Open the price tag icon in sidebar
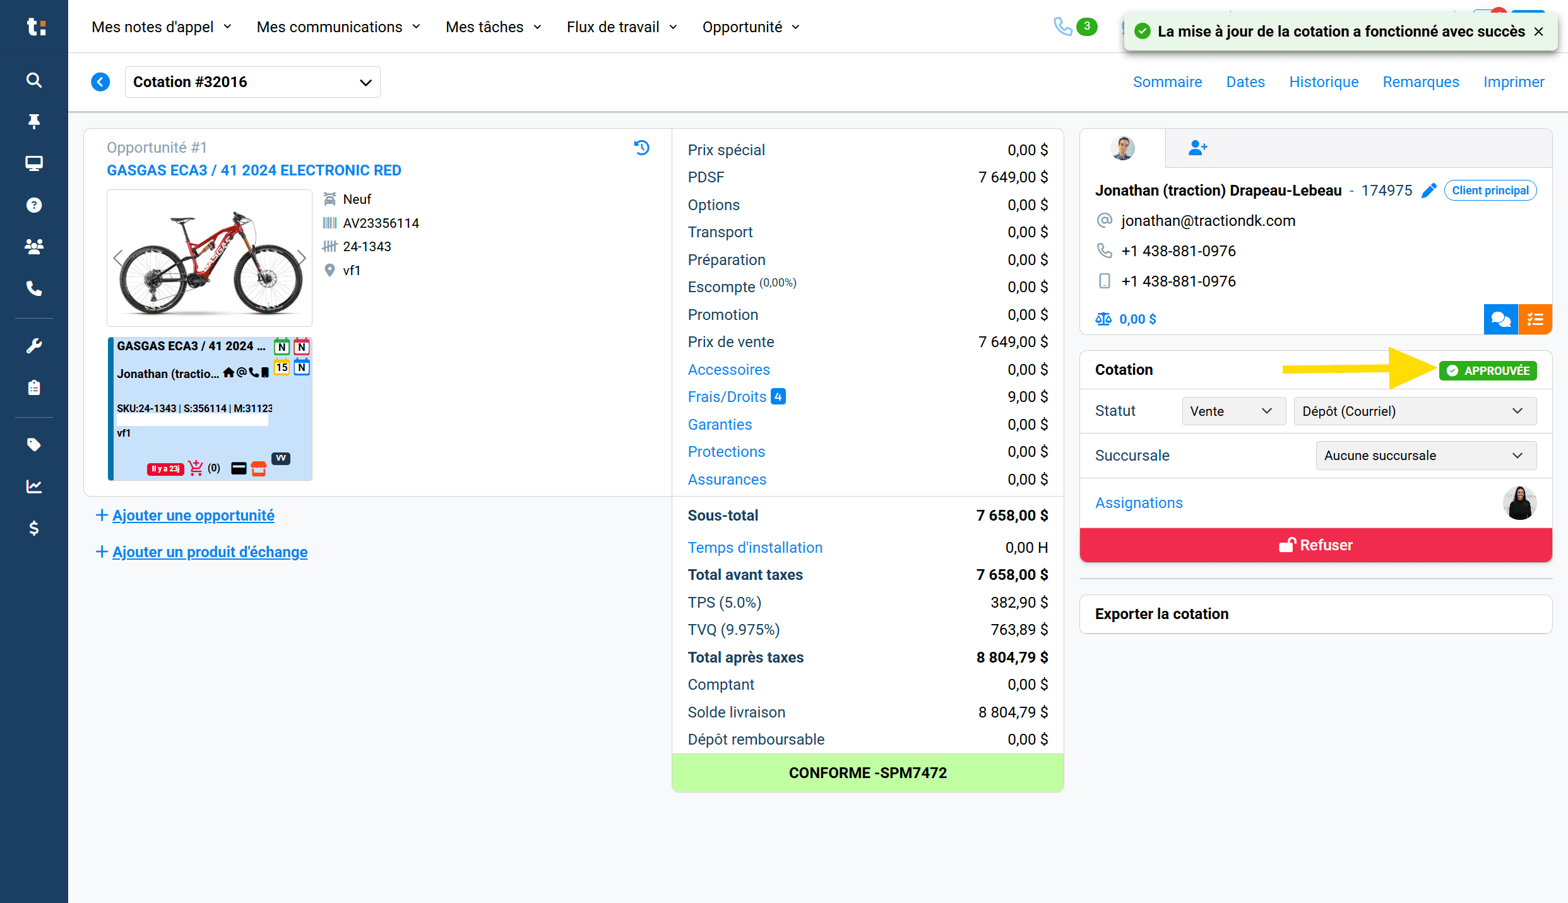 [34, 445]
